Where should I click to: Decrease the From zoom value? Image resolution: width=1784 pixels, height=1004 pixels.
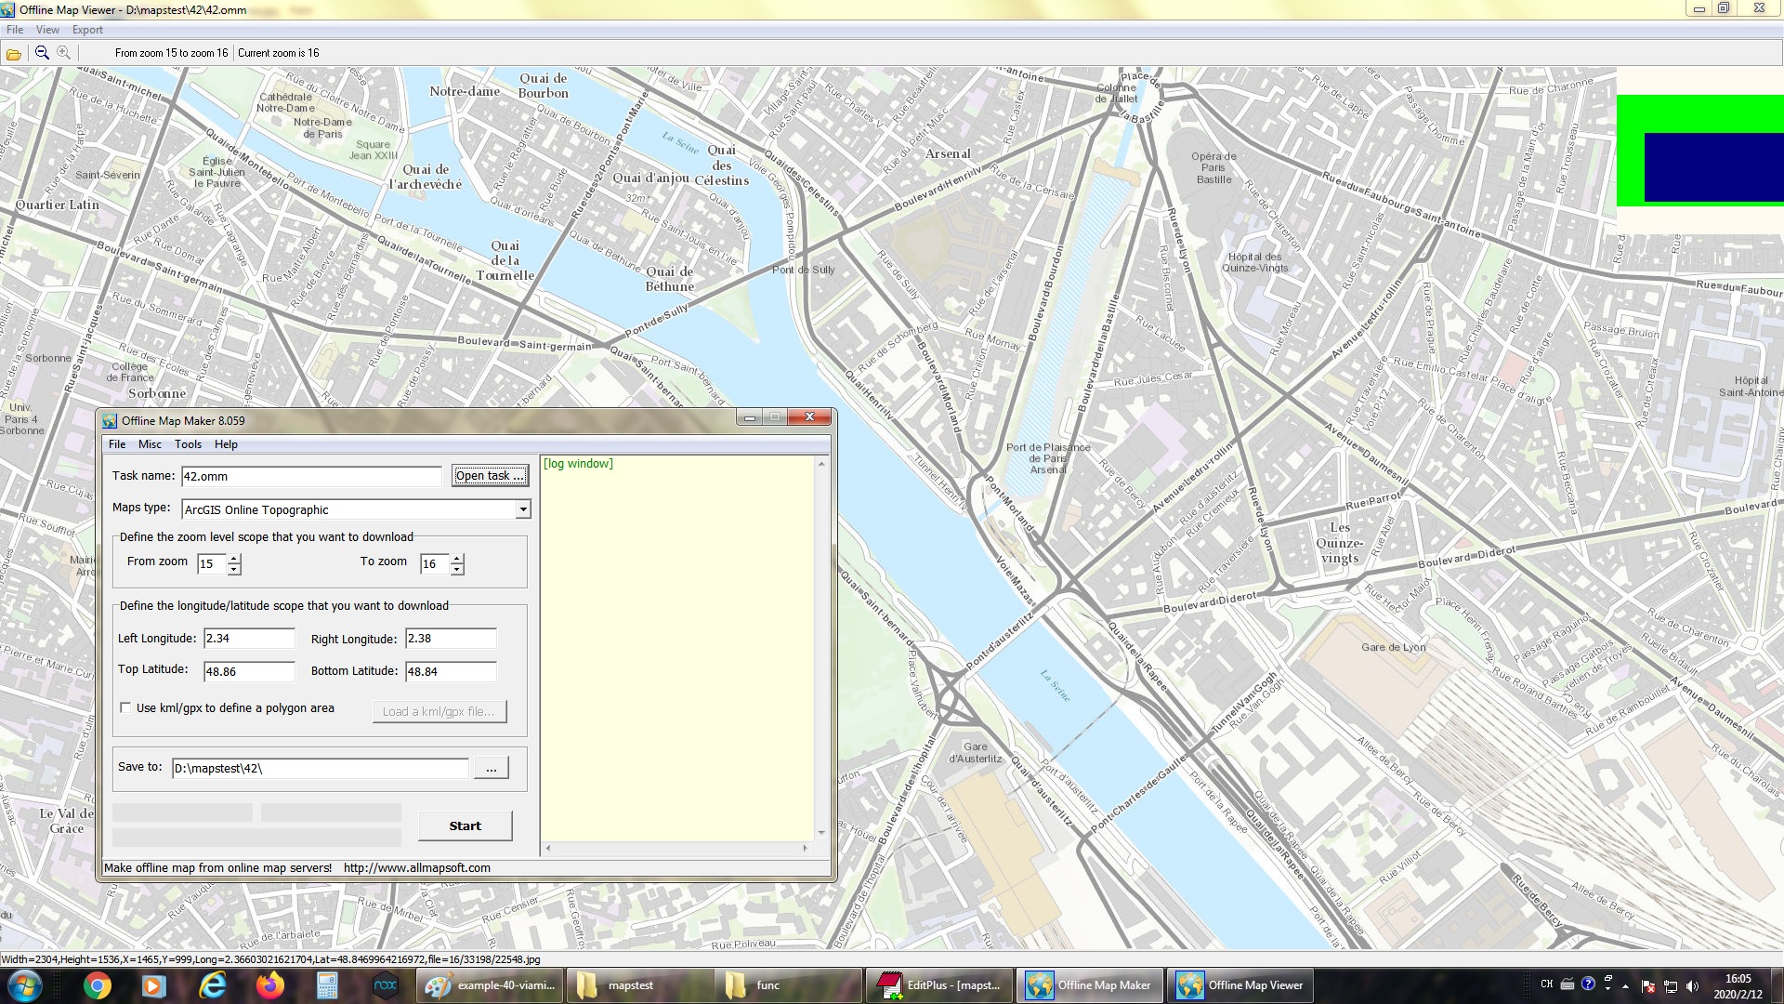click(x=234, y=569)
